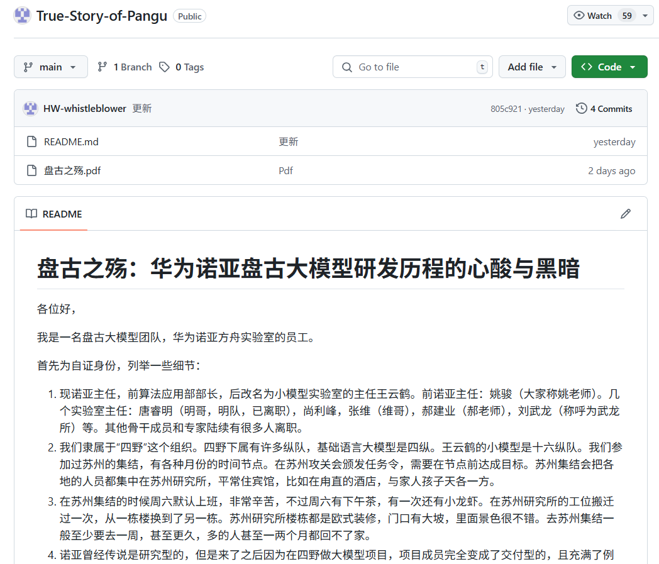Open the 盘古之殇.pdf file
Viewport: 659px width, 564px height.
[x=72, y=170]
